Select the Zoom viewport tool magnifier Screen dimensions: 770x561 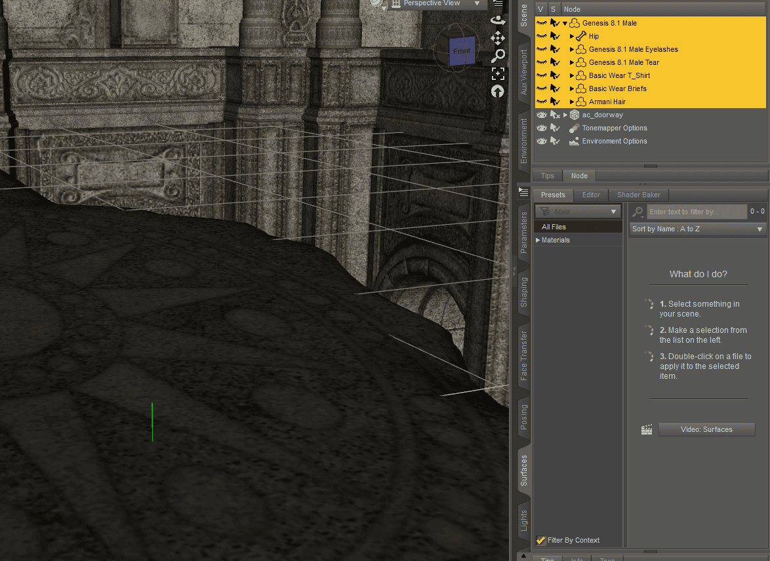[498, 56]
